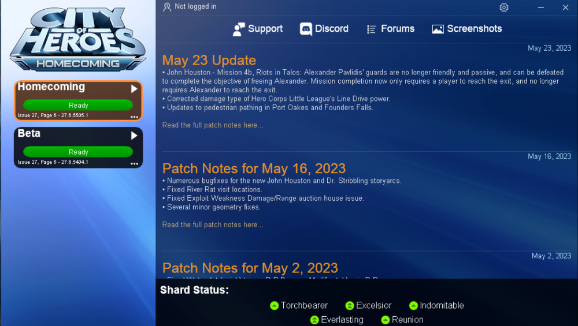Viewport: 578px width, 326px height.
Task: Click the Forums list icon
Action: 371,29
